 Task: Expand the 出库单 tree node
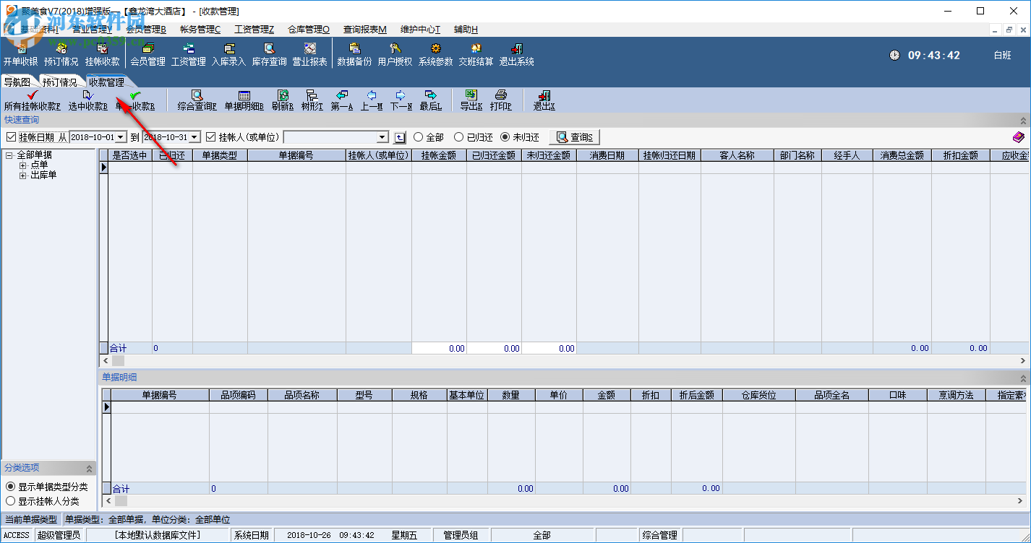[x=22, y=175]
